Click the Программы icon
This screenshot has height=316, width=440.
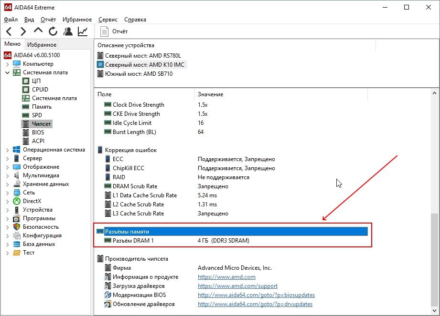[x=17, y=218]
